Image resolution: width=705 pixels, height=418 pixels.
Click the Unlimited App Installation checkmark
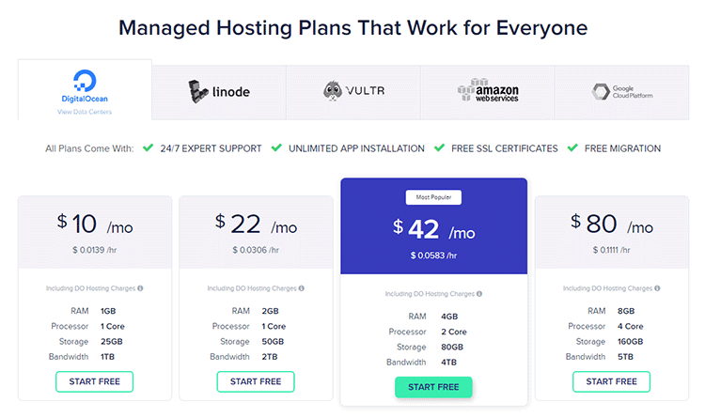point(276,147)
